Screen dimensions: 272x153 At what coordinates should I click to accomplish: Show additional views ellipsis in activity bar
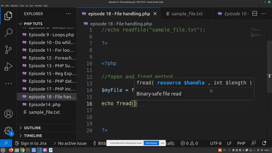[8, 84]
